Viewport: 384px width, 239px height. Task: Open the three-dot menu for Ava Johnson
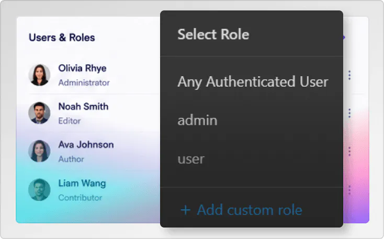pos(349,151)
